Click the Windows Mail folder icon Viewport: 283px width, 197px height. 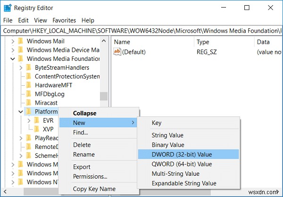tap(21, 41)
